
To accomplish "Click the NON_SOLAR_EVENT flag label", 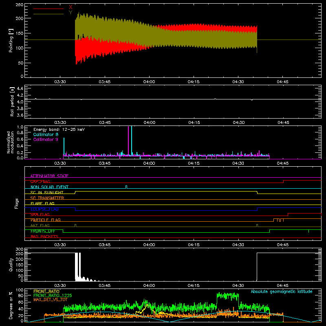I will click(x=49, y=187).
